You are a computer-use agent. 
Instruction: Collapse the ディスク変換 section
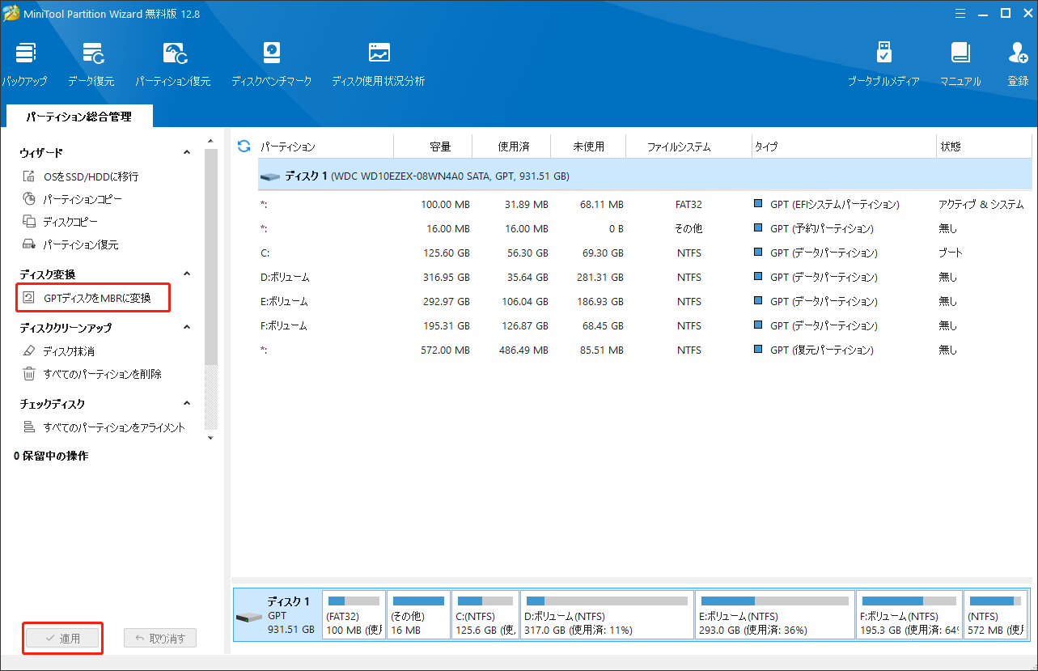coord(187,274)
